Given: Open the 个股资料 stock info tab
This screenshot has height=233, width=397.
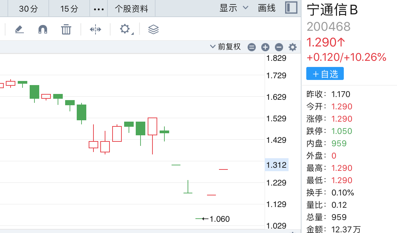Looking at the screenshot, I should 131,9.
